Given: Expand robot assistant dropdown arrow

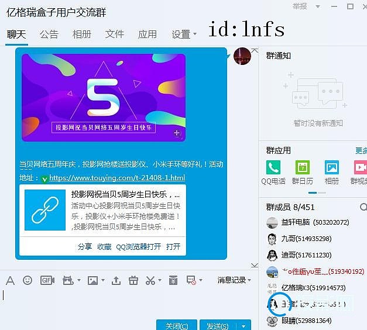Looking at the screenshot, I should (x=79, y=280).
